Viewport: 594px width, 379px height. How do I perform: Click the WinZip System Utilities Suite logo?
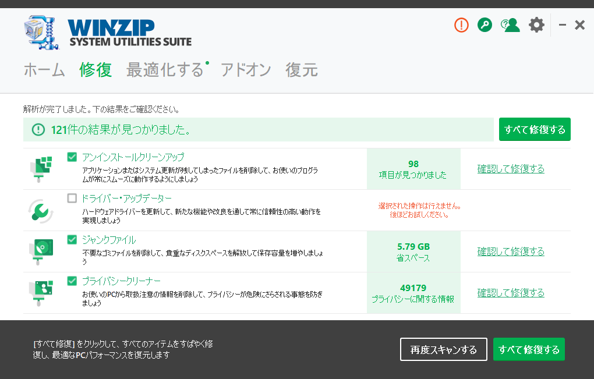pyautogui.click(x=108, y=33)
